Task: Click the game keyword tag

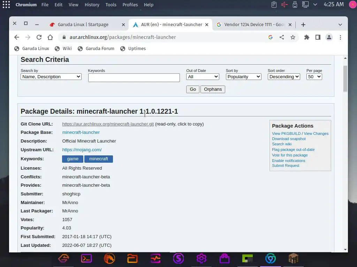Action: (x=73, y=159)
